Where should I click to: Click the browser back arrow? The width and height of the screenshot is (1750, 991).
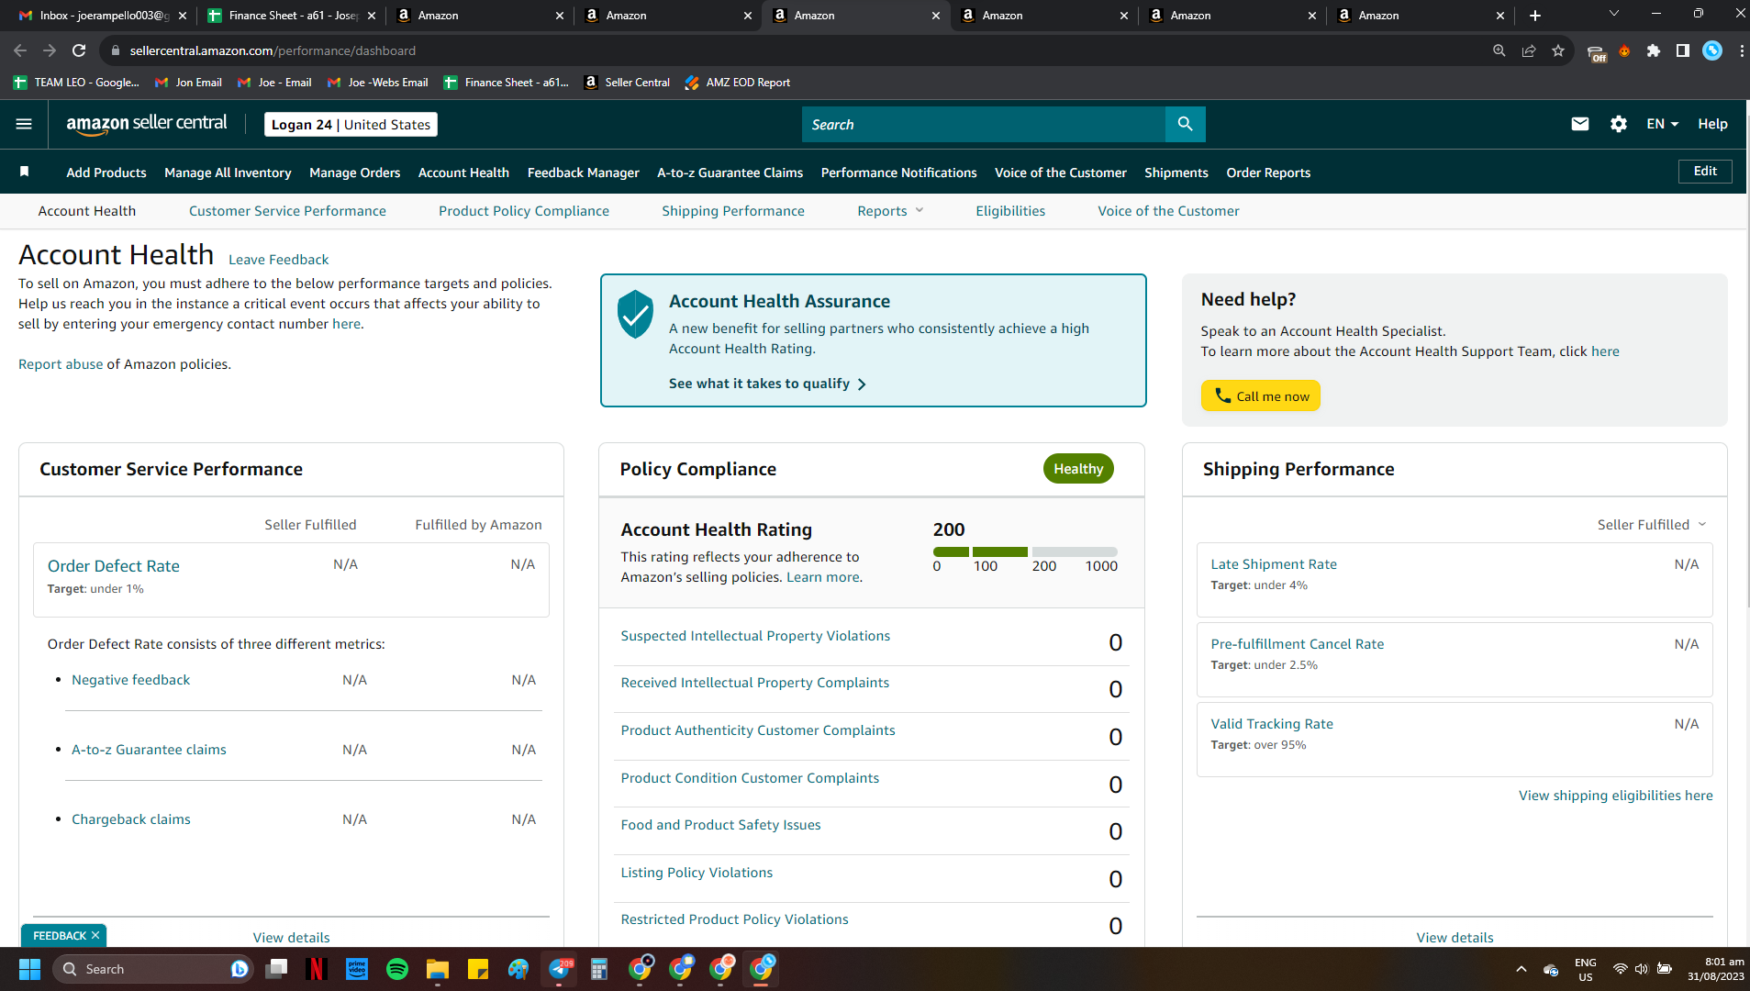click(x=20, y=50)
